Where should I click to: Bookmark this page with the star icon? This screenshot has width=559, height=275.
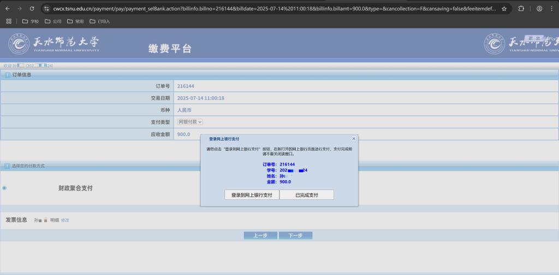504,9
